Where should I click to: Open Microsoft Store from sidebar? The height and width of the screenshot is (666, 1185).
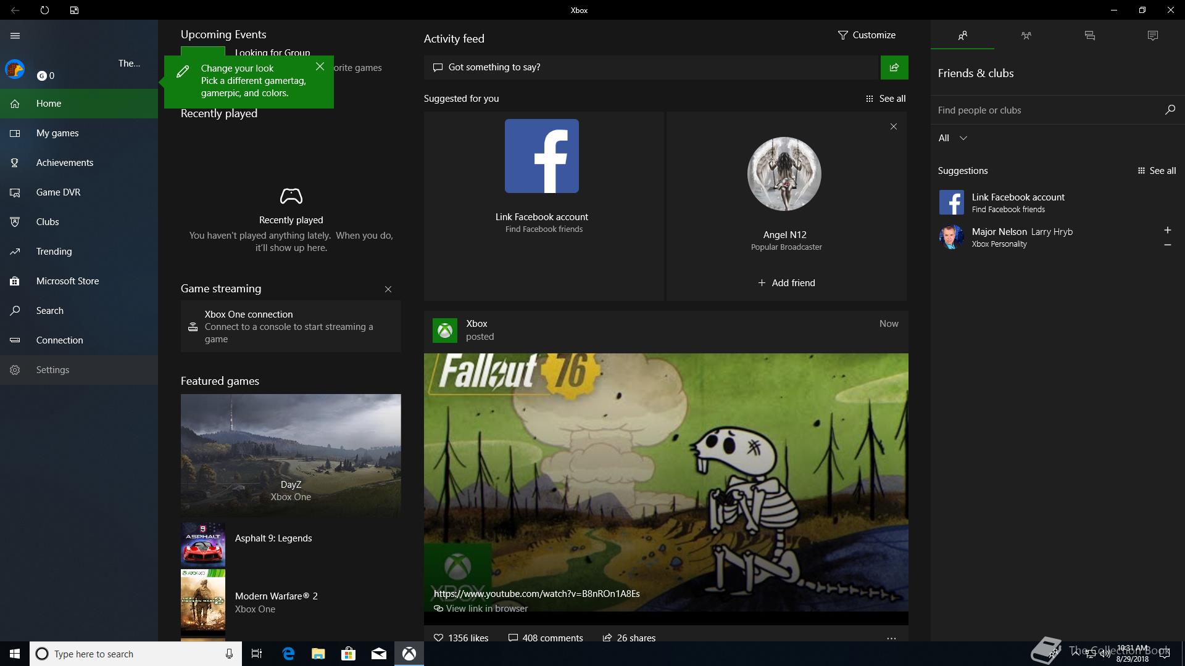(79, 281)
